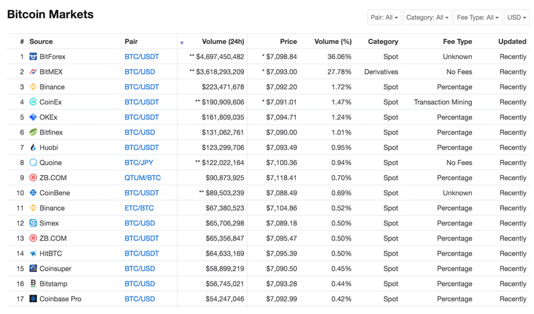Select the $7,118.41 price cell
This screenshot has height=314, width=534.
[x=281, y=178]
